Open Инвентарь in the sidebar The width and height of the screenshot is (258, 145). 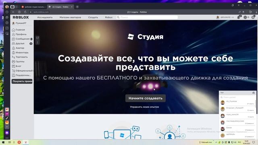point(20,52)
